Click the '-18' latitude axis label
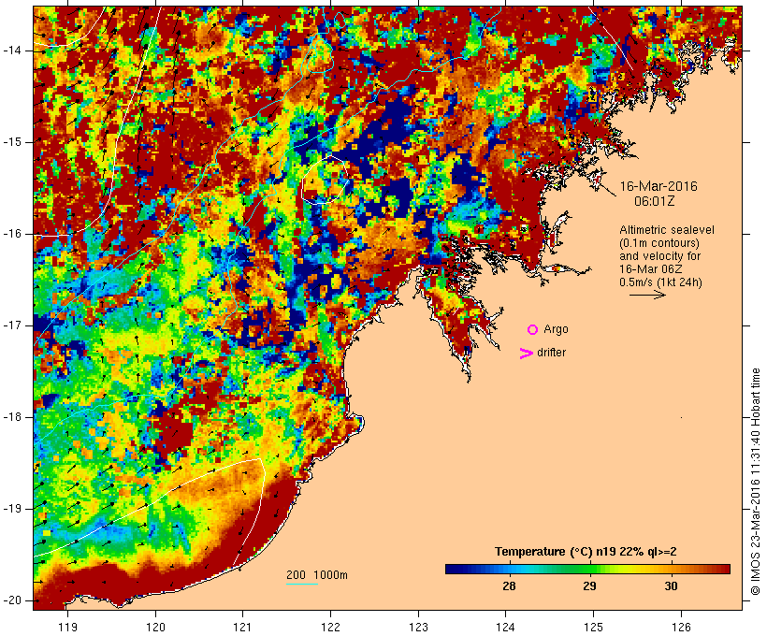Screen dimensions: 767x636 click(x=12, y=417)
